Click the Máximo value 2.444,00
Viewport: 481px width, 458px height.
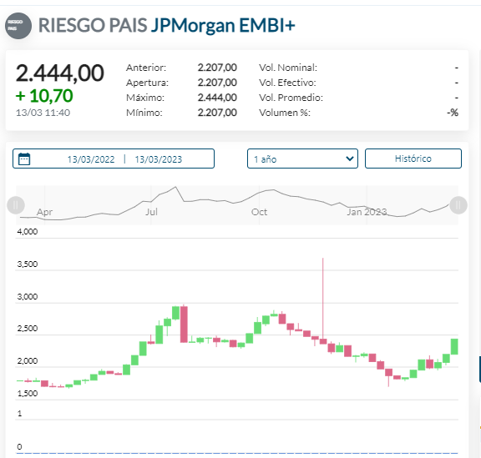217,98
